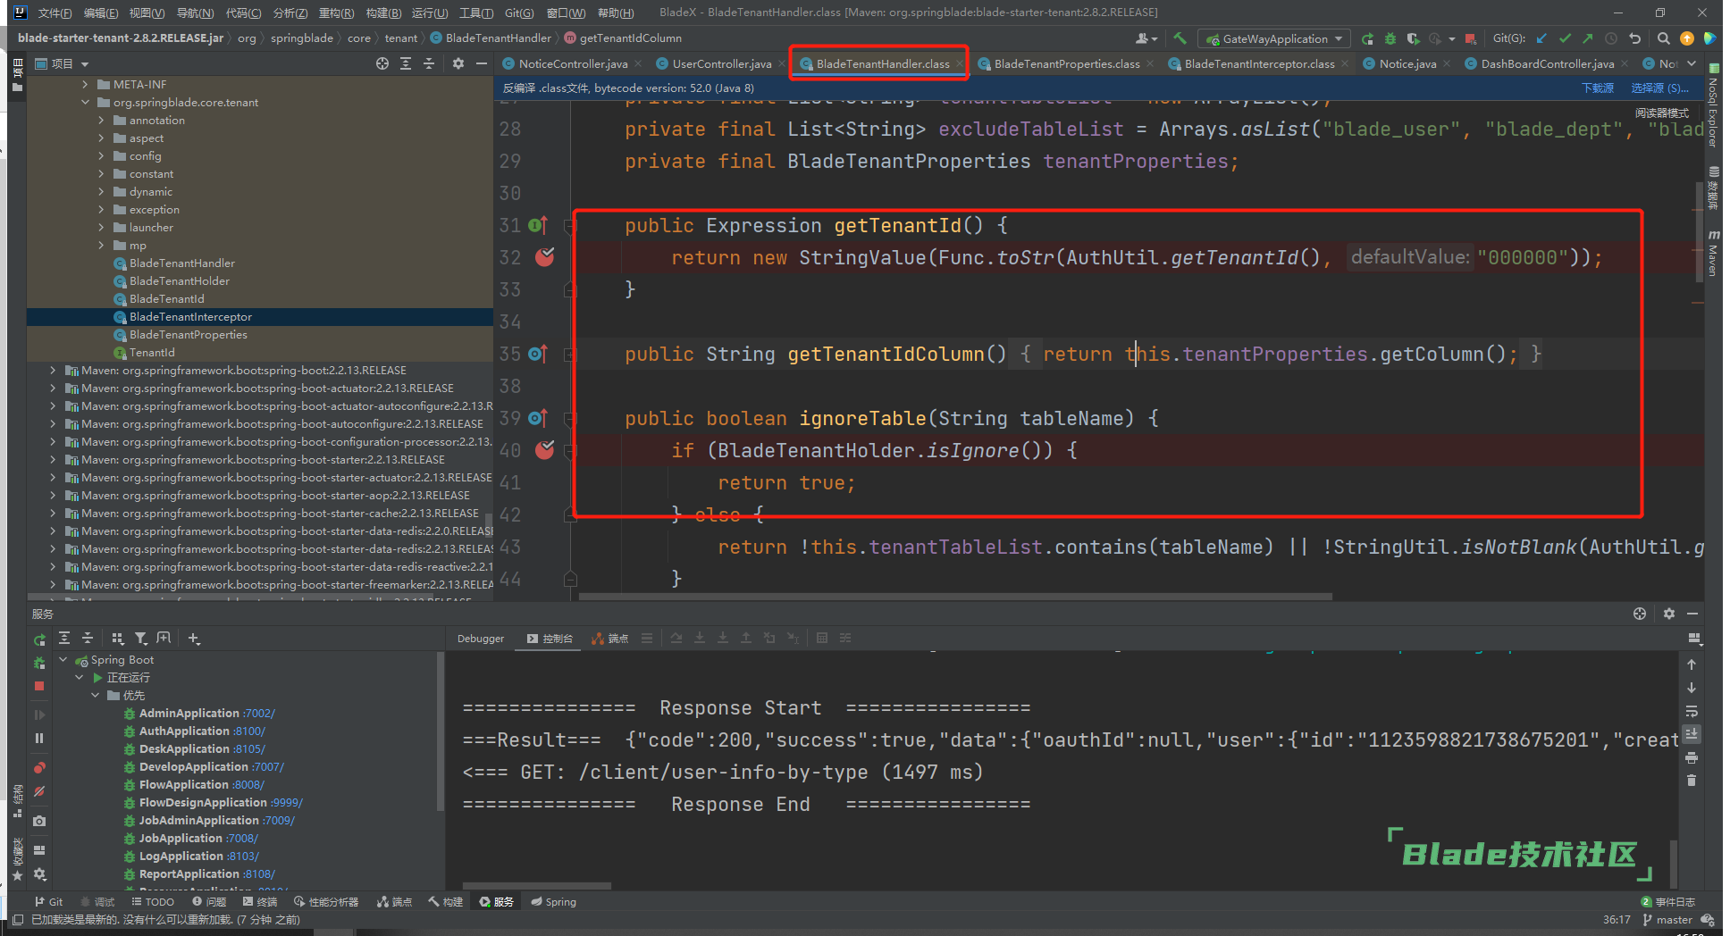Collapse org.springblade.core.tenant package

click(85, 102)
